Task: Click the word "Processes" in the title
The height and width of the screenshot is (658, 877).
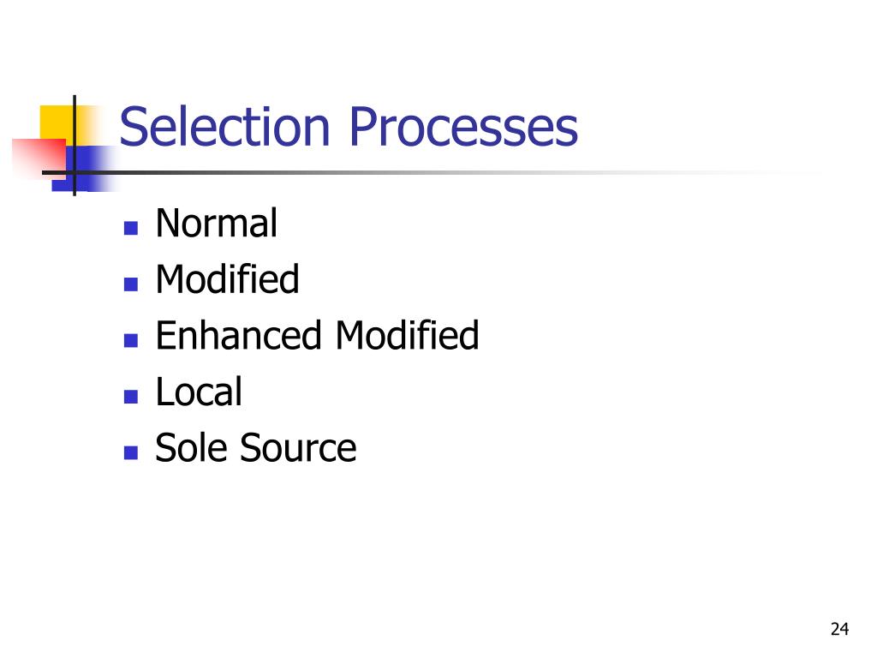Action: coord(463,127)
